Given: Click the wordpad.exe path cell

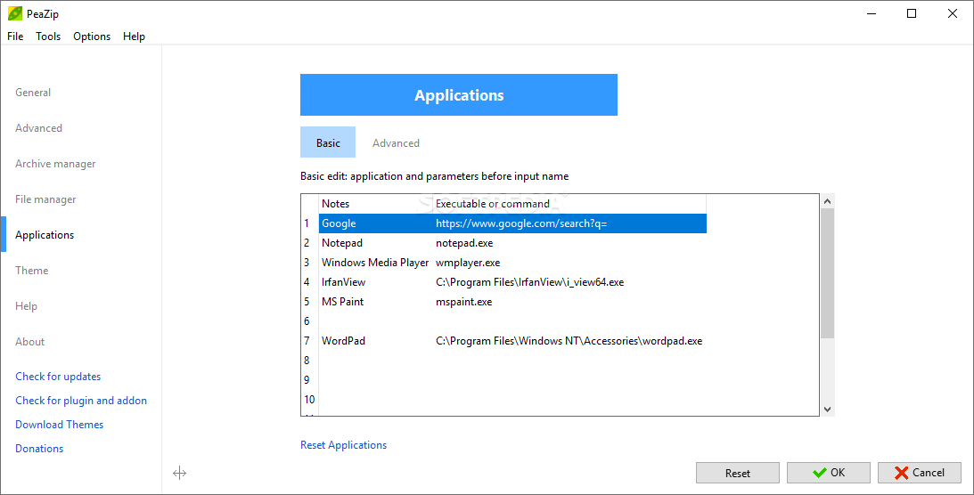Looking at the screenshot, I should [569, 341].
